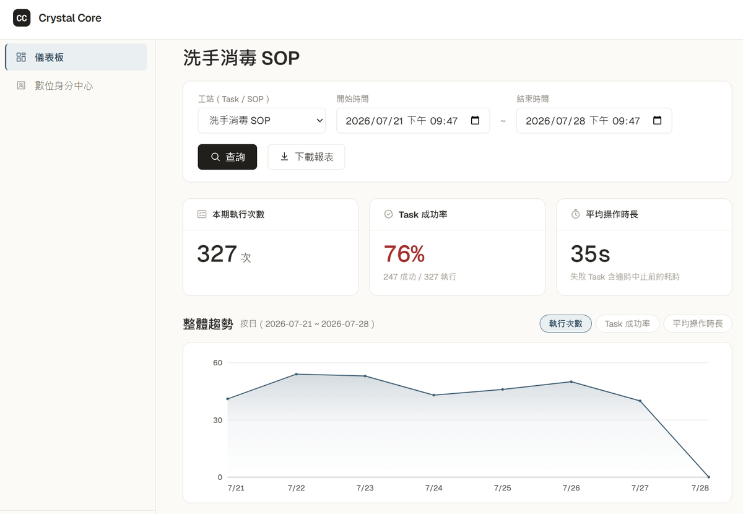
Task: Click the Task 成功率 check-circle icon
Action: [389, 214]
